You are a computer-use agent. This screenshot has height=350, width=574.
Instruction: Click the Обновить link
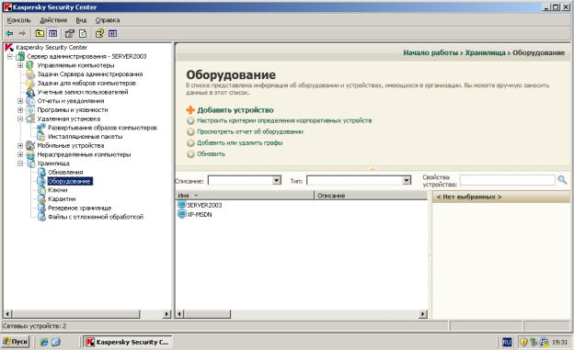pos(212,154)
